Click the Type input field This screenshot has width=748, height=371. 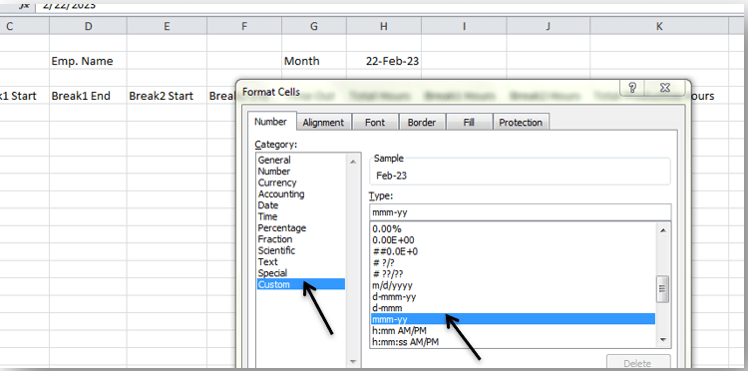(x=520, y=212)
